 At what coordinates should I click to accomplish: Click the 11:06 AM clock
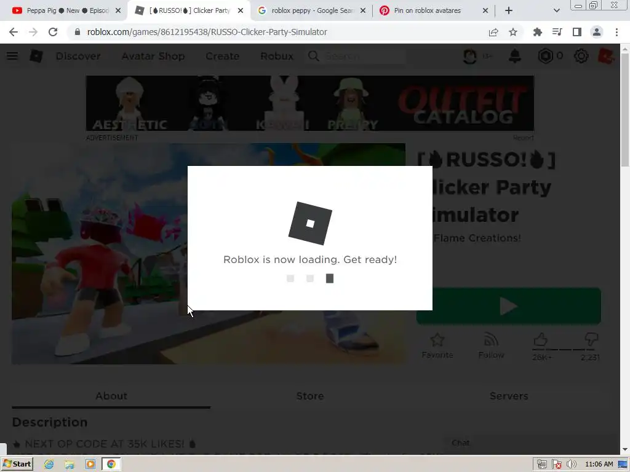(x=599, y=465)
